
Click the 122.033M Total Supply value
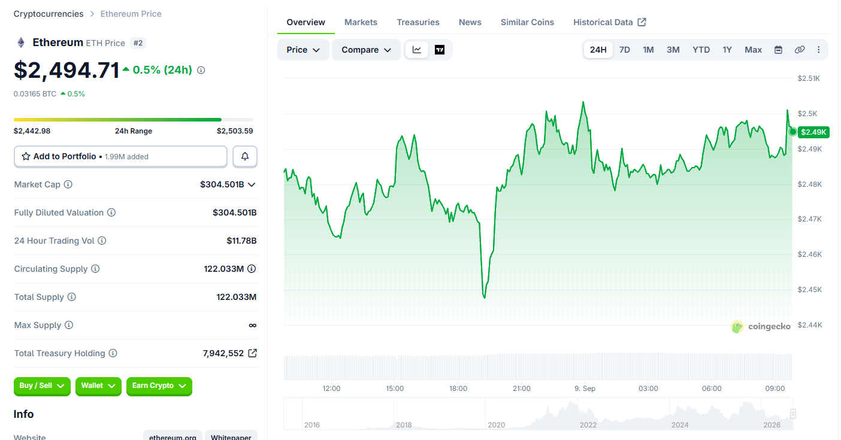237,297
